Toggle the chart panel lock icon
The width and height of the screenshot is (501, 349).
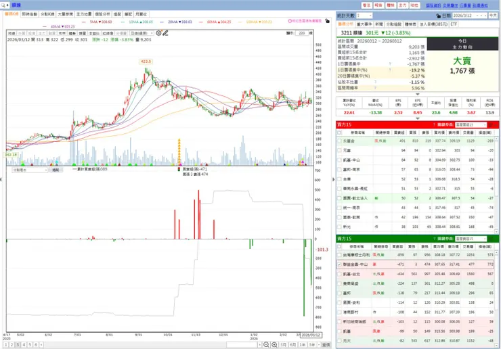(327, 21)
